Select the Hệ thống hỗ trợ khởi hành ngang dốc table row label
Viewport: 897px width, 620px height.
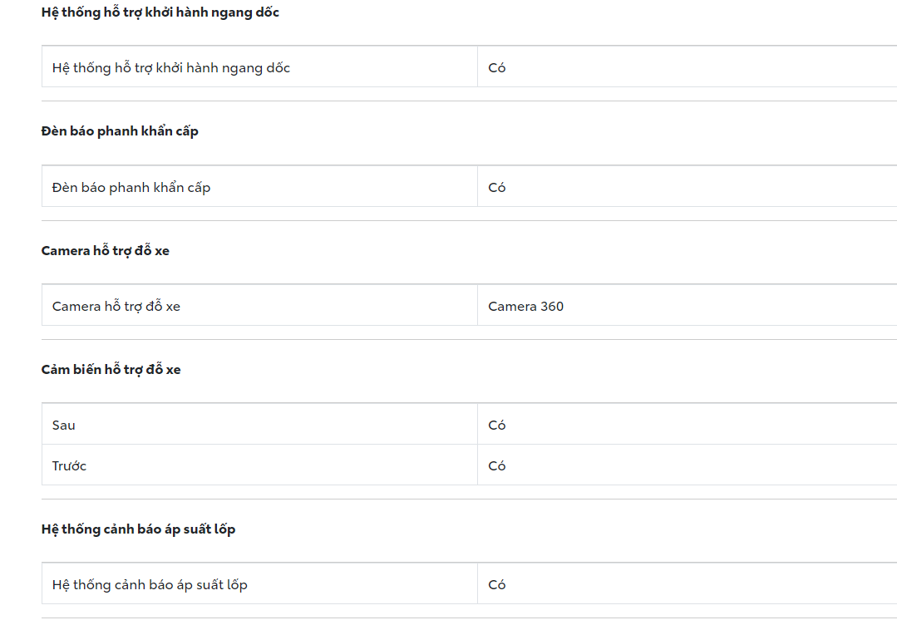(x=171, y=68)
